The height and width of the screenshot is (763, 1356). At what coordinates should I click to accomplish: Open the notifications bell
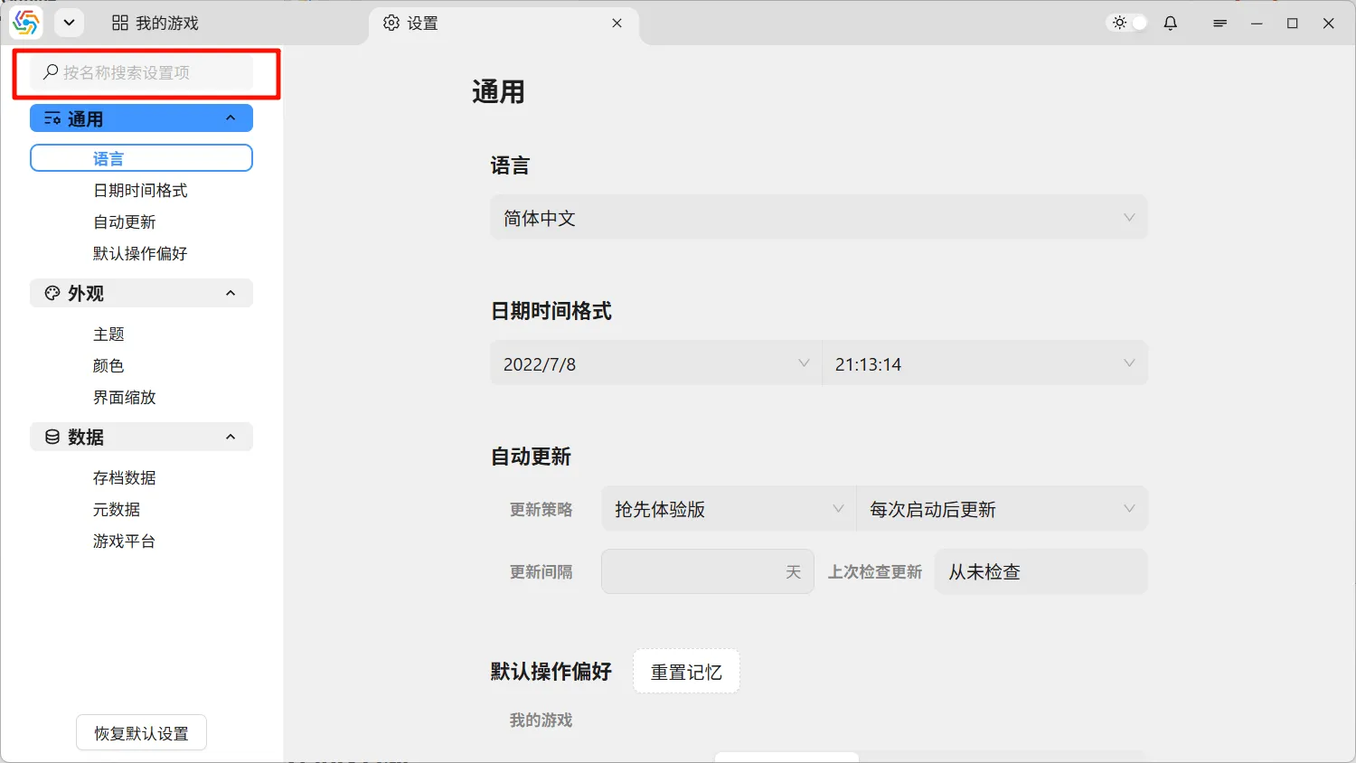(1171, 24)
